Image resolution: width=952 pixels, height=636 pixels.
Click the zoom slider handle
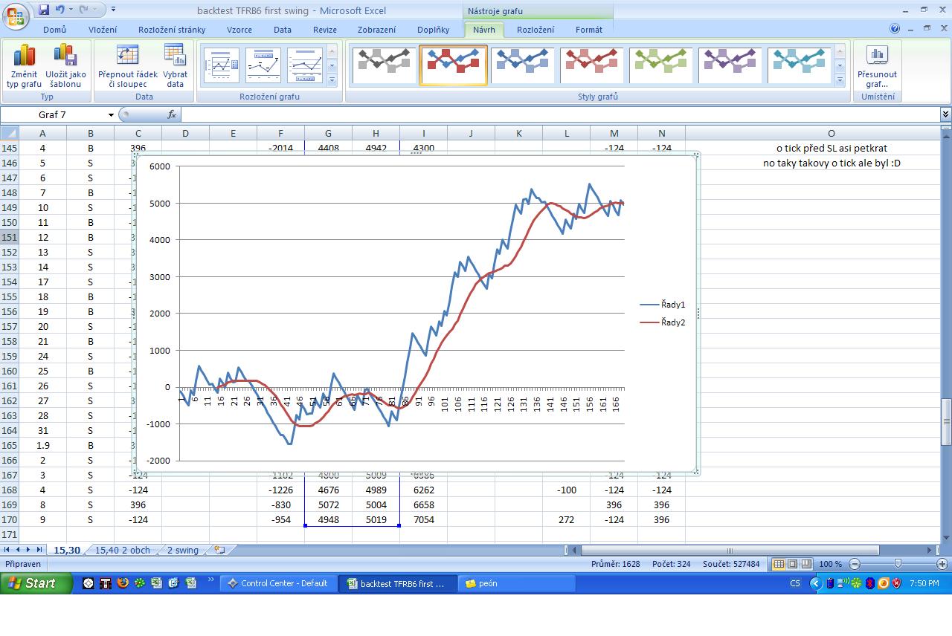point(898,564)
